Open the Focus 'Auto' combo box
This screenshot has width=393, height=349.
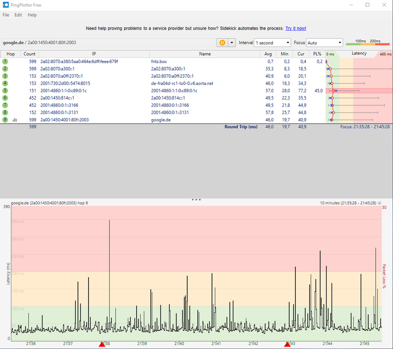325,42
